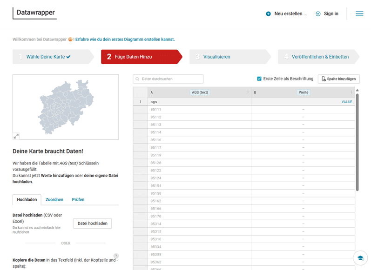The height and width of the screenshot is (270, 371).
Task: Click the search magnifier icon
Action: coord(137,79)
